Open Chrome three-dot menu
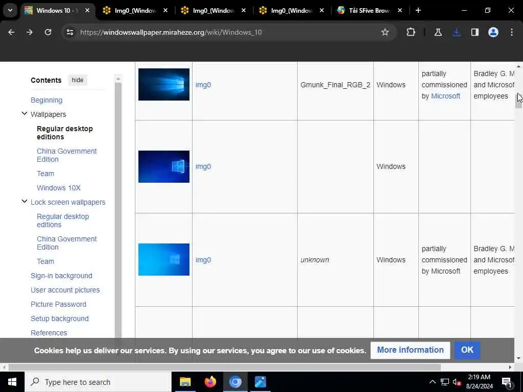This screenshot has width=523, height=392. click(x=512, y=32)
